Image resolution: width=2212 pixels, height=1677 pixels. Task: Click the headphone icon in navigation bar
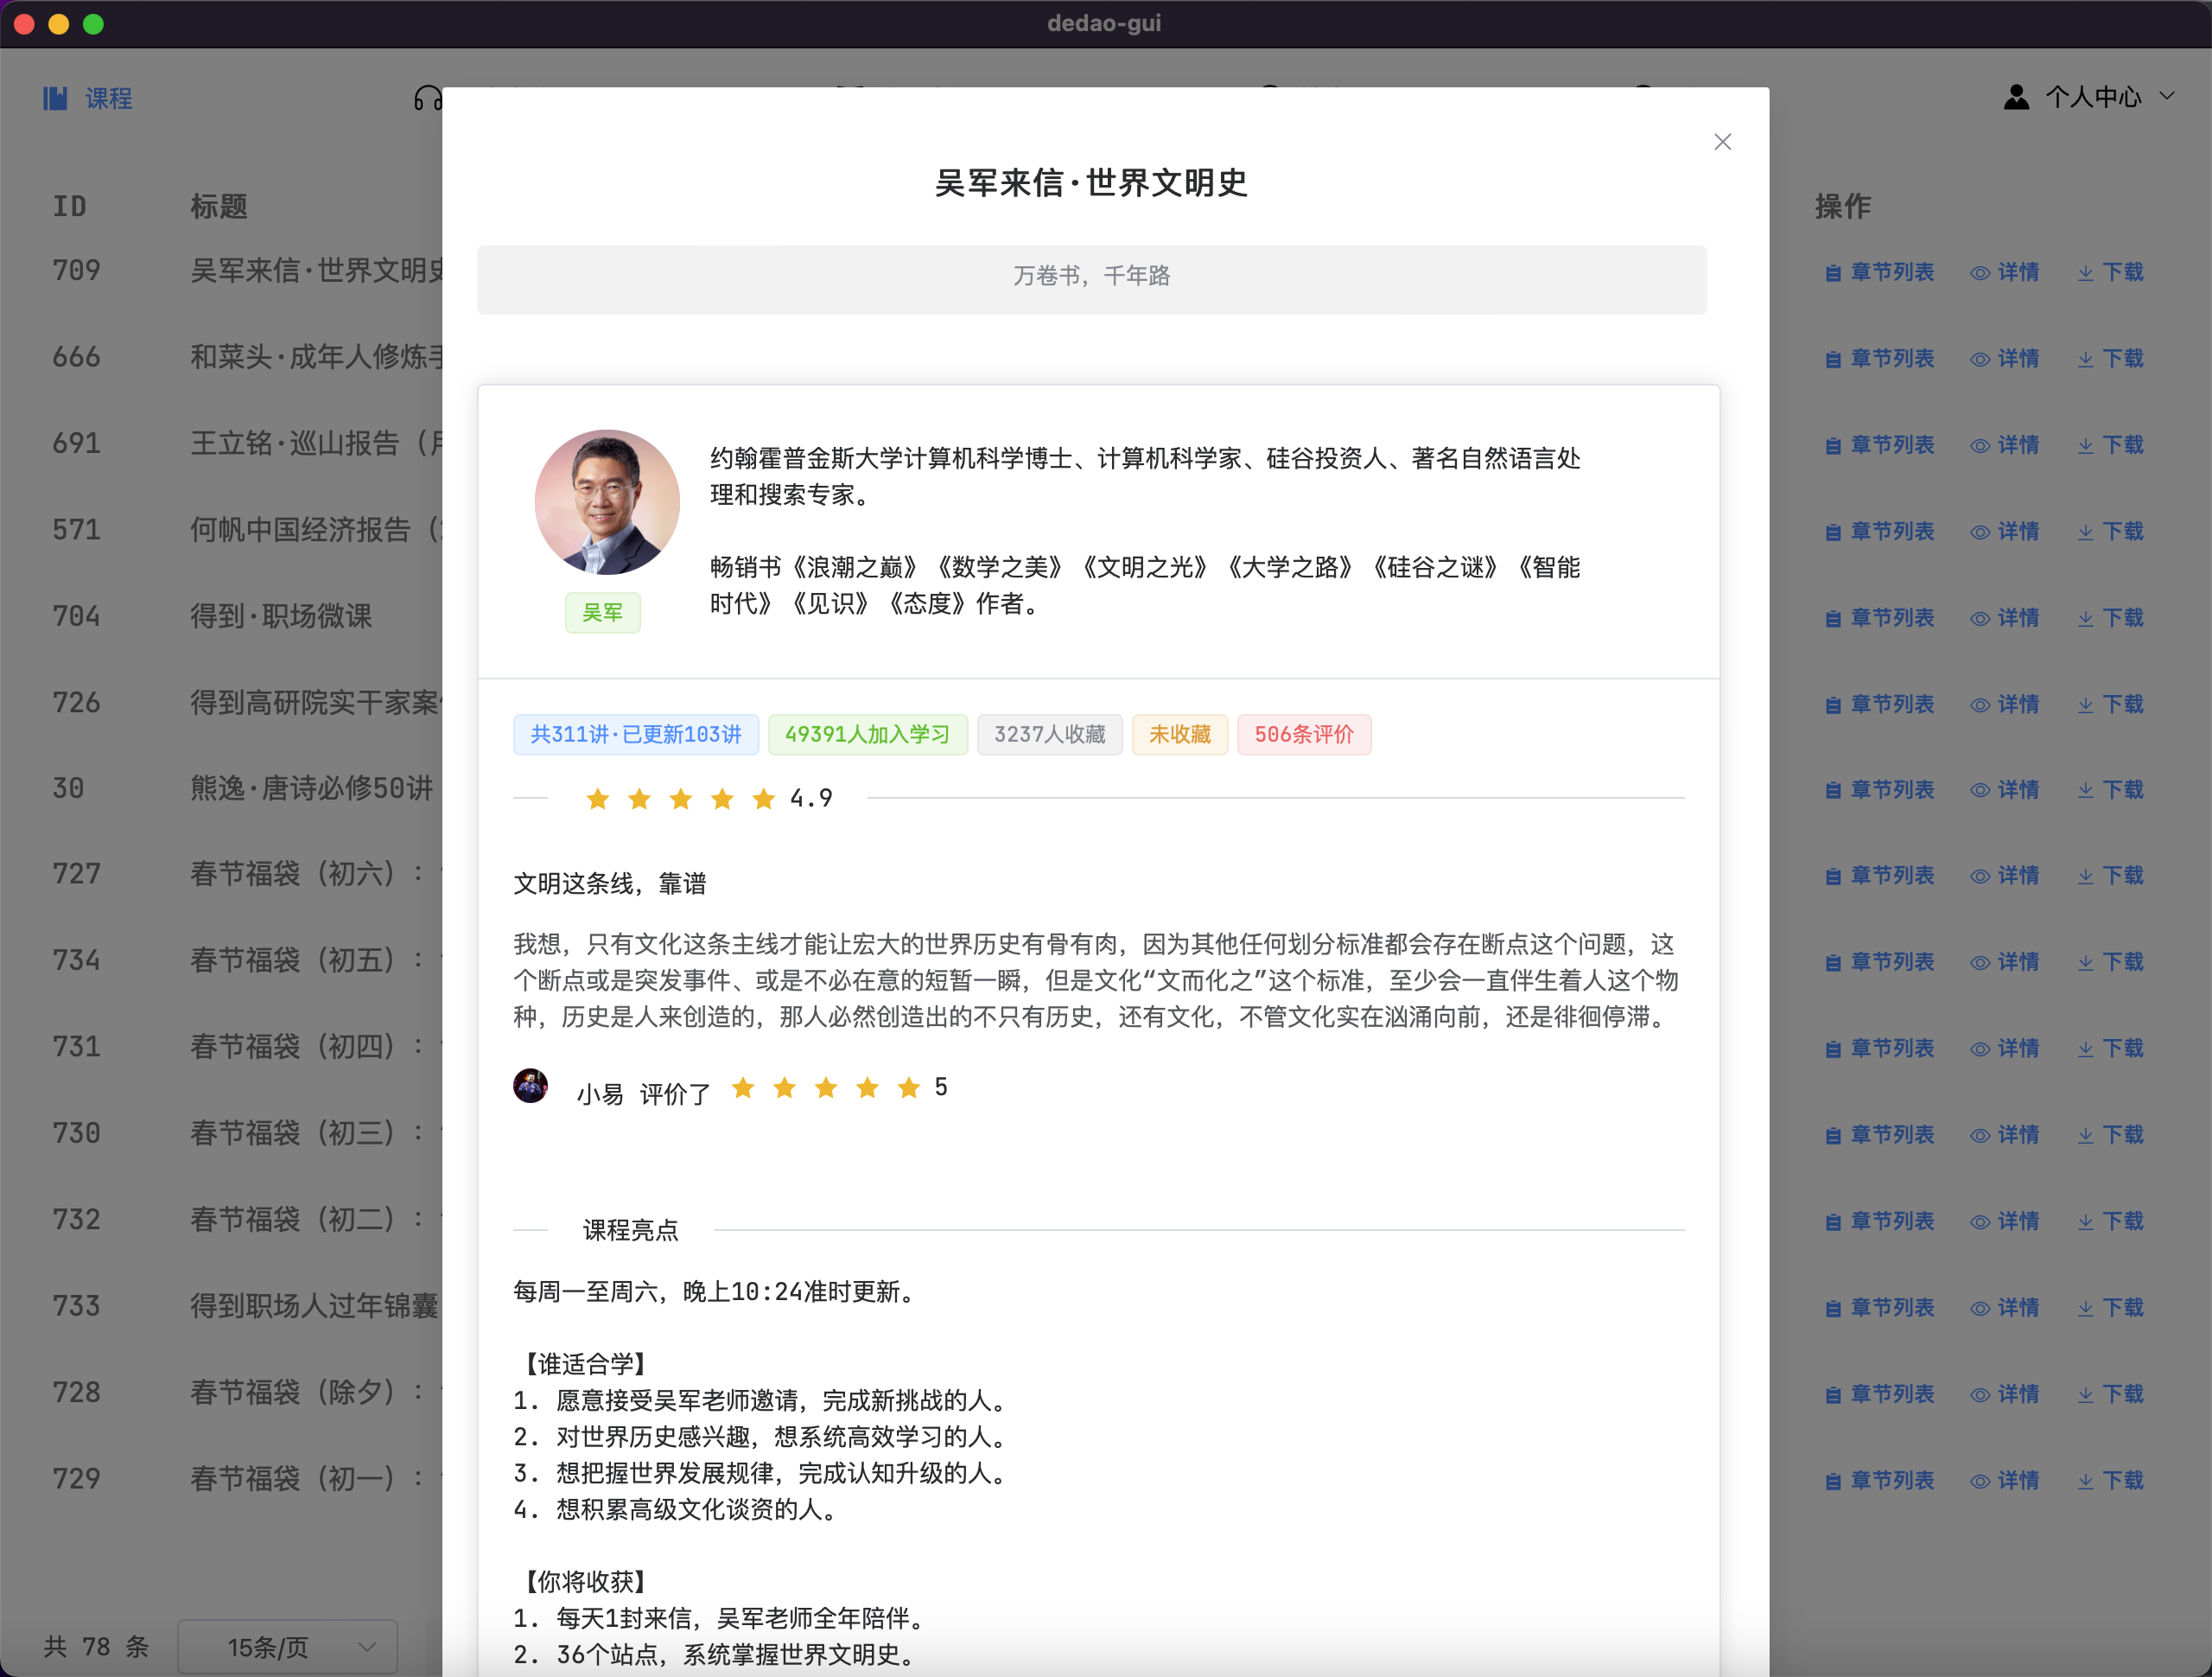[x=427, y=98]
